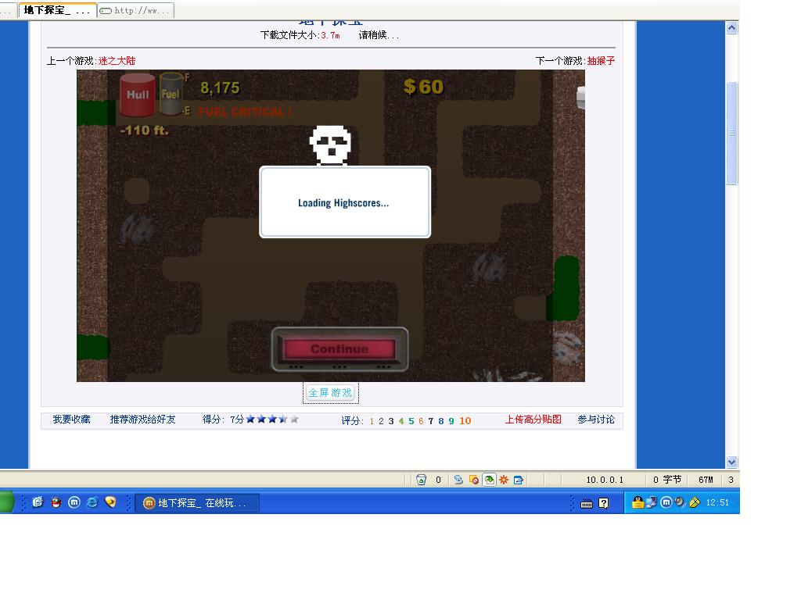
Task: Click the -110 ft. depth readout
Action: pyautogui.click(x=144, y=130)
